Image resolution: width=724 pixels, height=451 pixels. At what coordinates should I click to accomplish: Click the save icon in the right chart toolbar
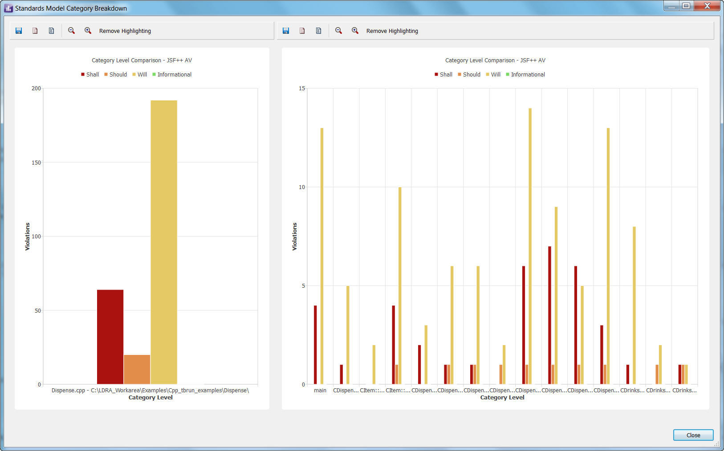tap(286, 31)
